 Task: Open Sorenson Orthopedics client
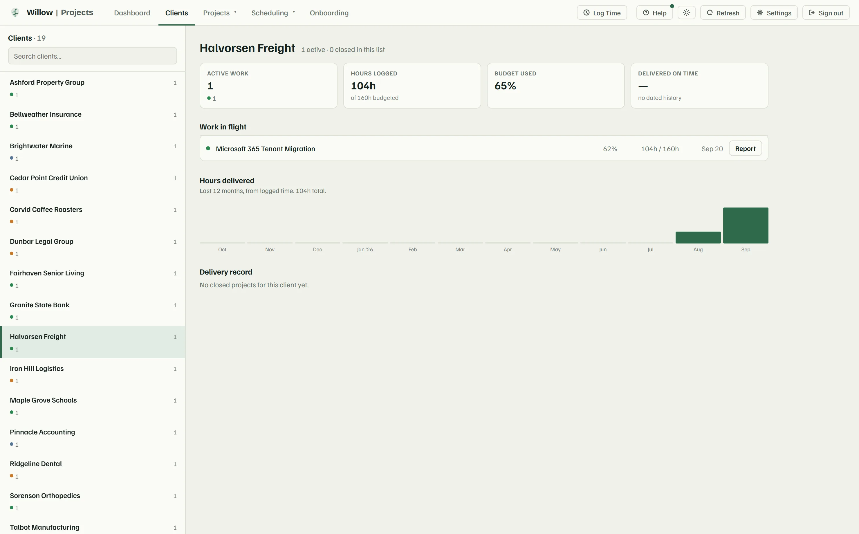point(93,501)
